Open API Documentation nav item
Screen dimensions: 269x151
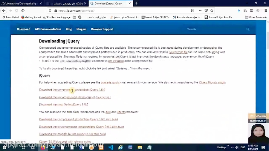(x=48, y=29)
